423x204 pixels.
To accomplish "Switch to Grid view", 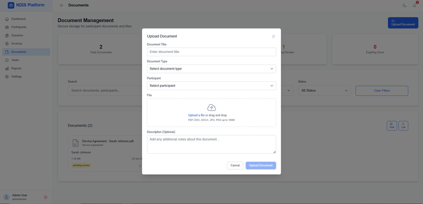I will coord(392,126).
